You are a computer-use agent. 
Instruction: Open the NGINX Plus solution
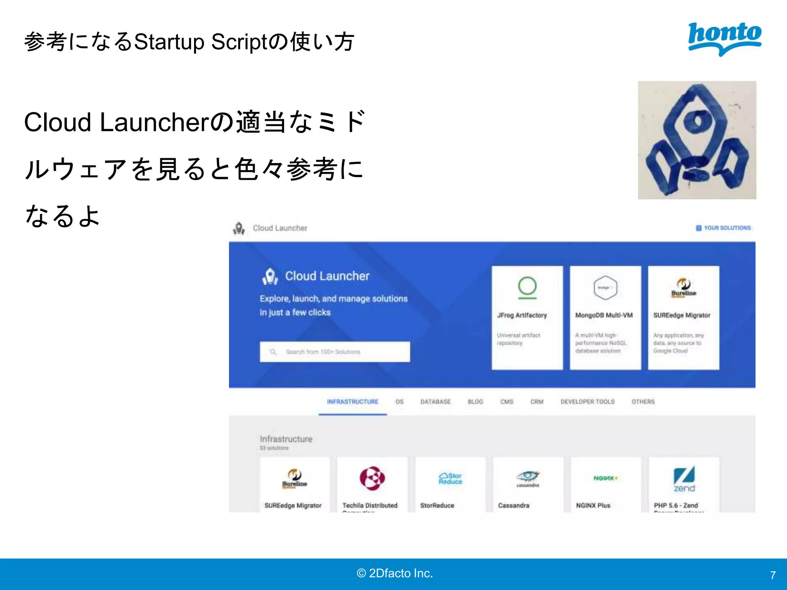(606, 485)
